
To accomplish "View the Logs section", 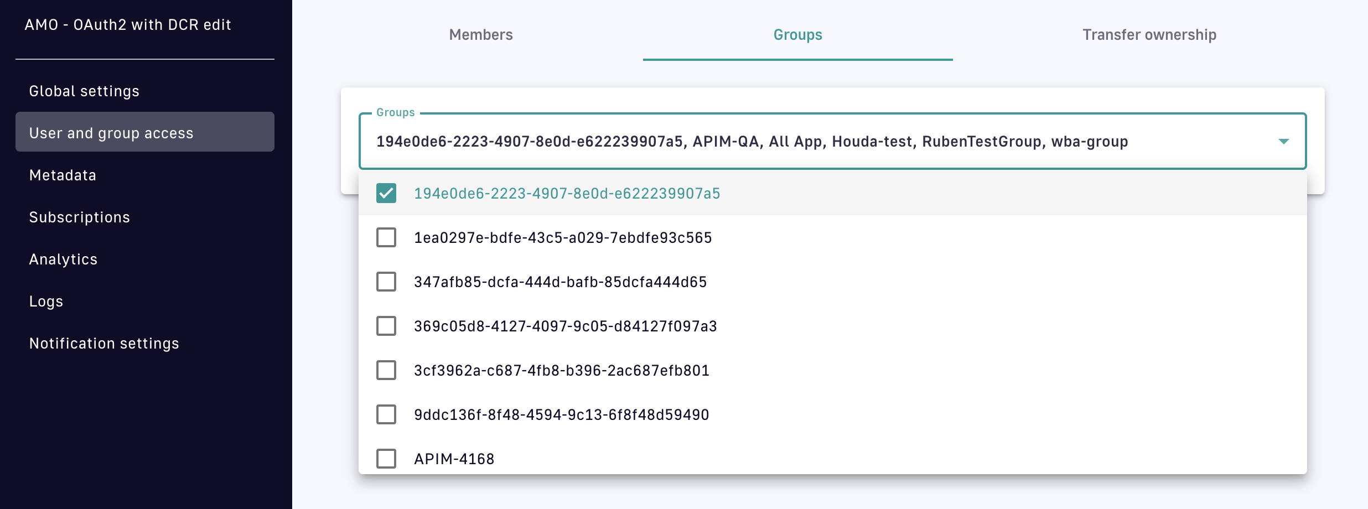I will (x=46, y=302).
